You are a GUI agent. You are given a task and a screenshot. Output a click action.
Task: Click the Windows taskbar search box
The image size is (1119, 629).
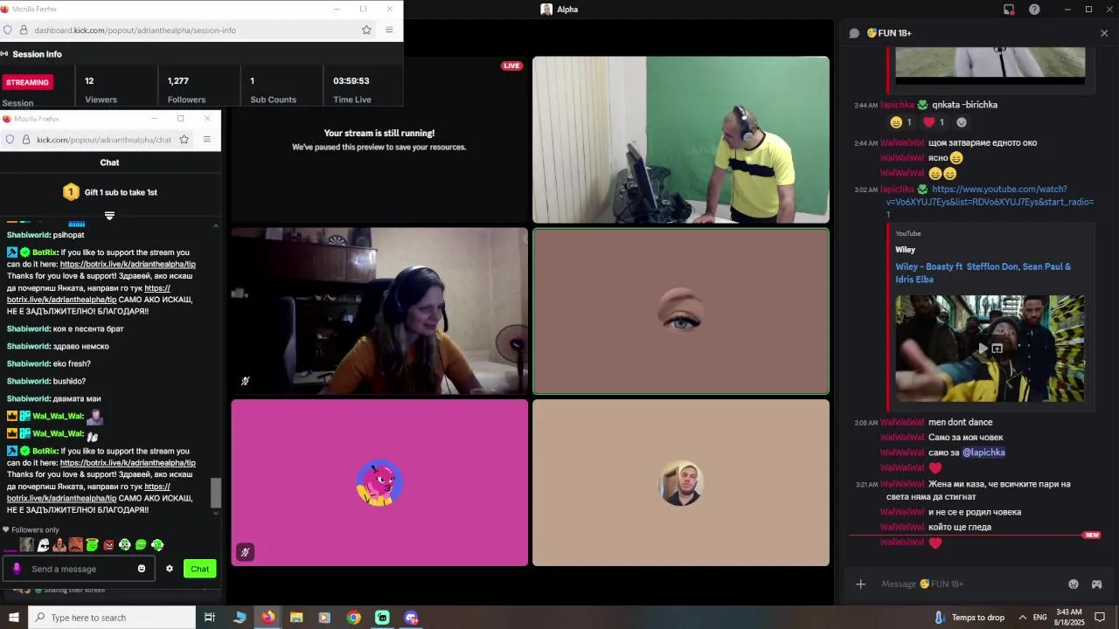(x=112, y=618)
